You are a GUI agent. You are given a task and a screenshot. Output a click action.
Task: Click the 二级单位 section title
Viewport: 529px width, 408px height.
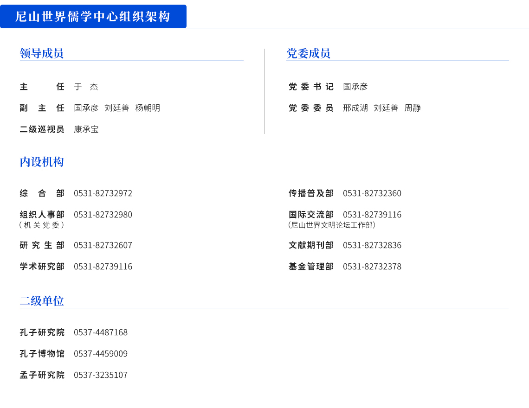tap(41, 300)
